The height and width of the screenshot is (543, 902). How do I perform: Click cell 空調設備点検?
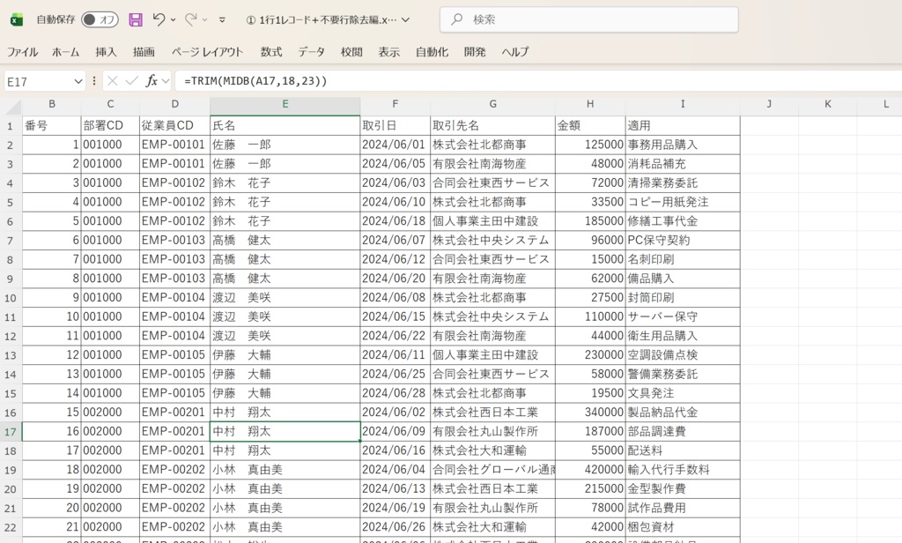tap(683, 354)
